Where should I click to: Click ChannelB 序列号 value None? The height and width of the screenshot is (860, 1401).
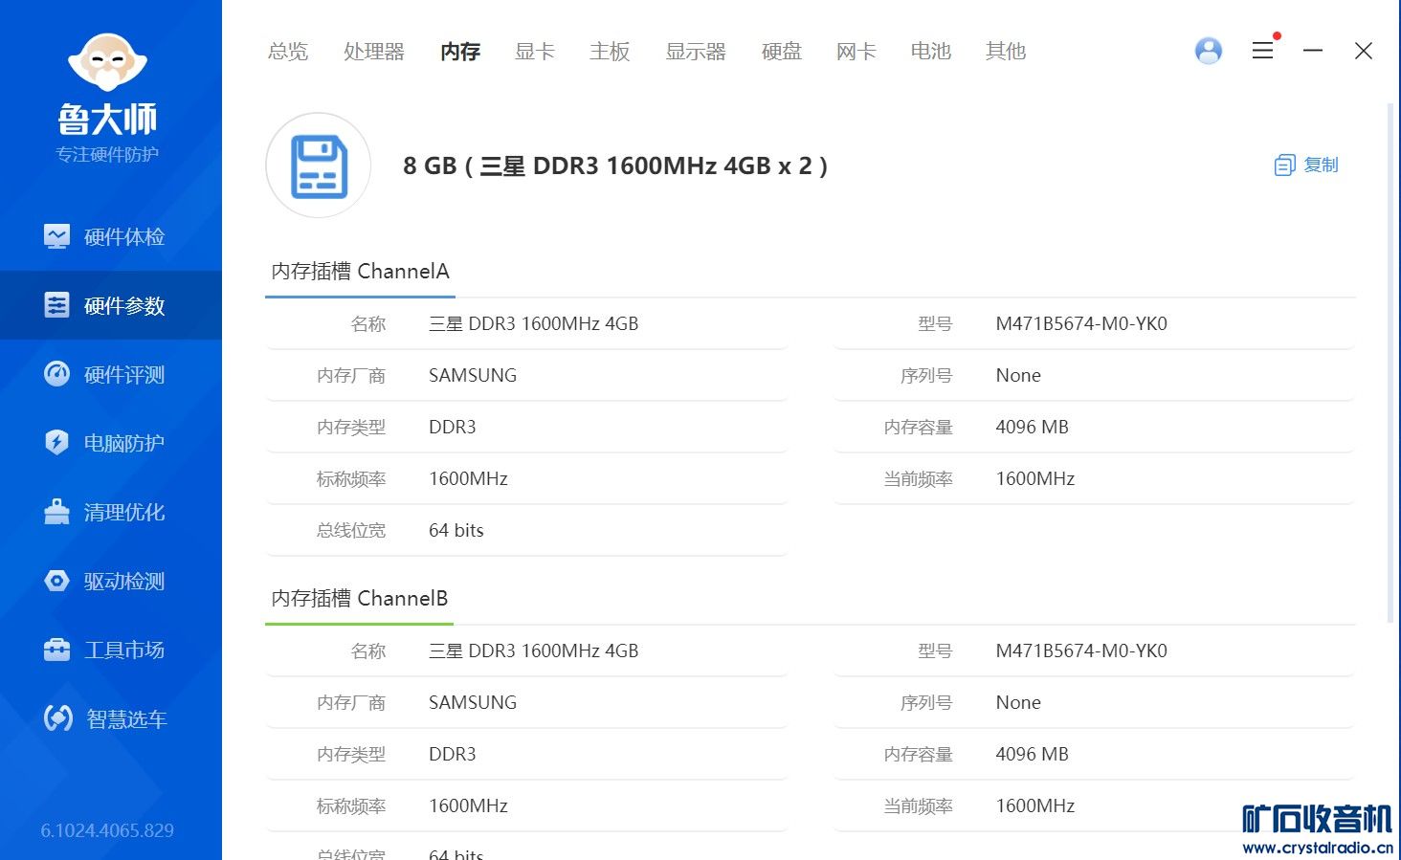(x=1018, y=702)
